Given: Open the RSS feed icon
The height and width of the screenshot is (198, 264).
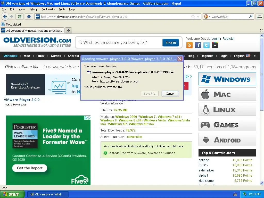Looking at the screenshot, I should tap(189, 45).
